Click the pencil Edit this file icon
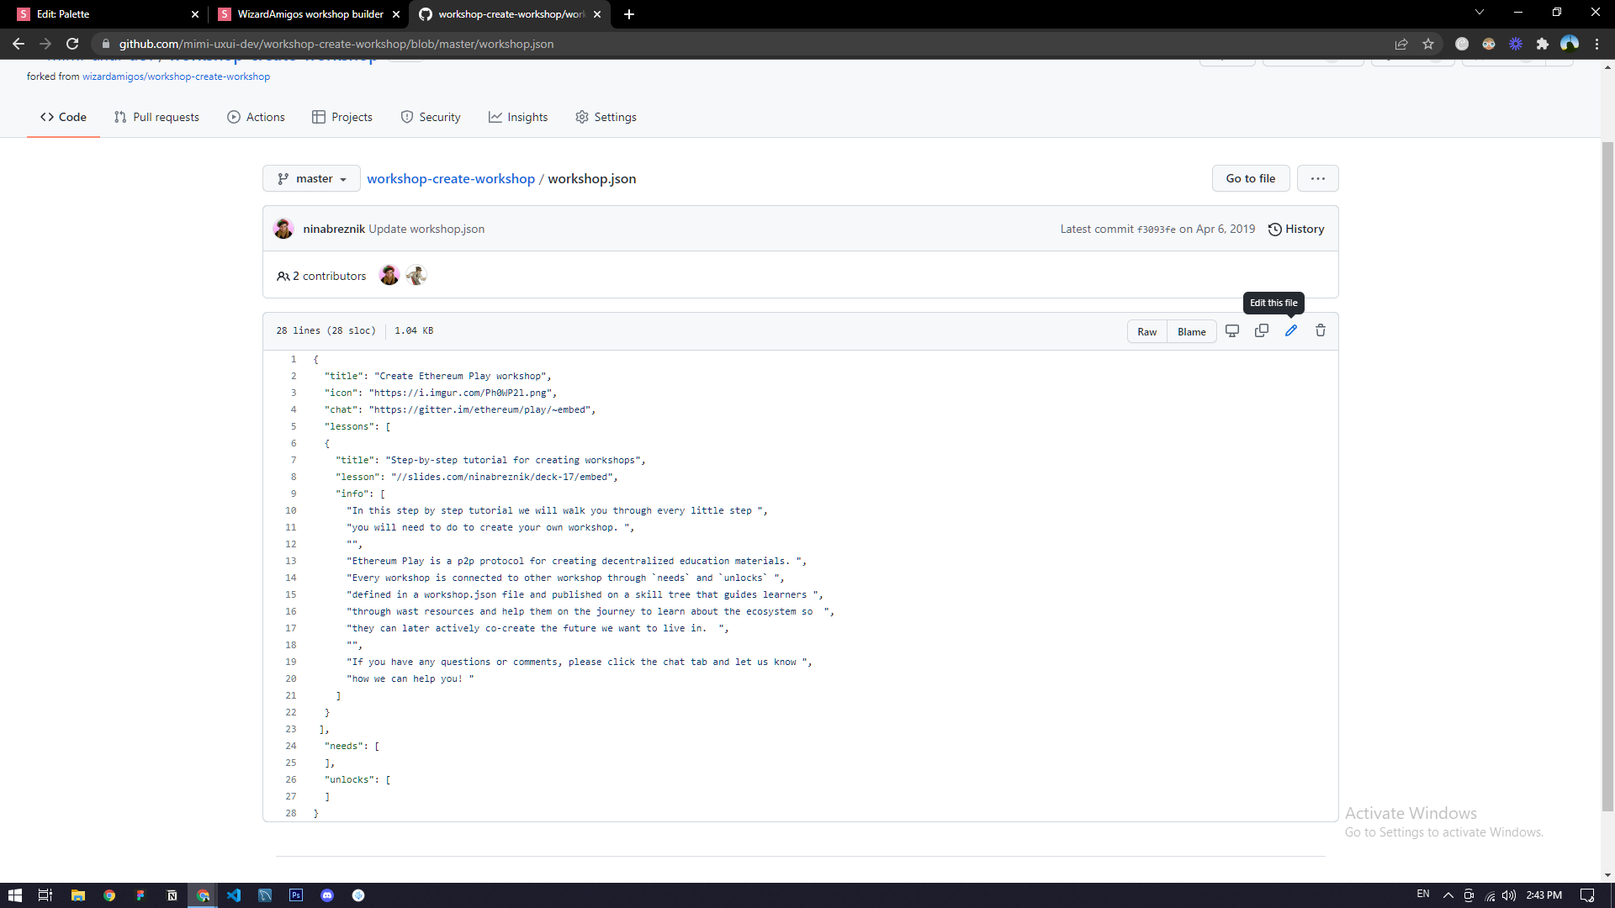 [1290, 331]
